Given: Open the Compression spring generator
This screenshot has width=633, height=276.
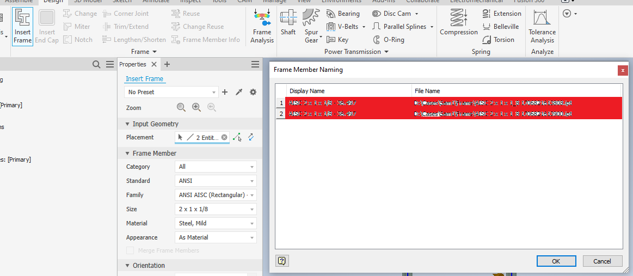Looking at the screenshot, I should (459, 23).
